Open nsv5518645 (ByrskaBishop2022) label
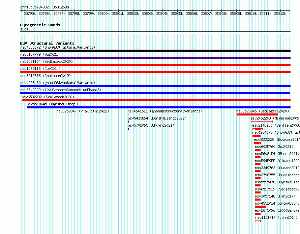This screenshot has height=234, width=300. click(56, 104)
